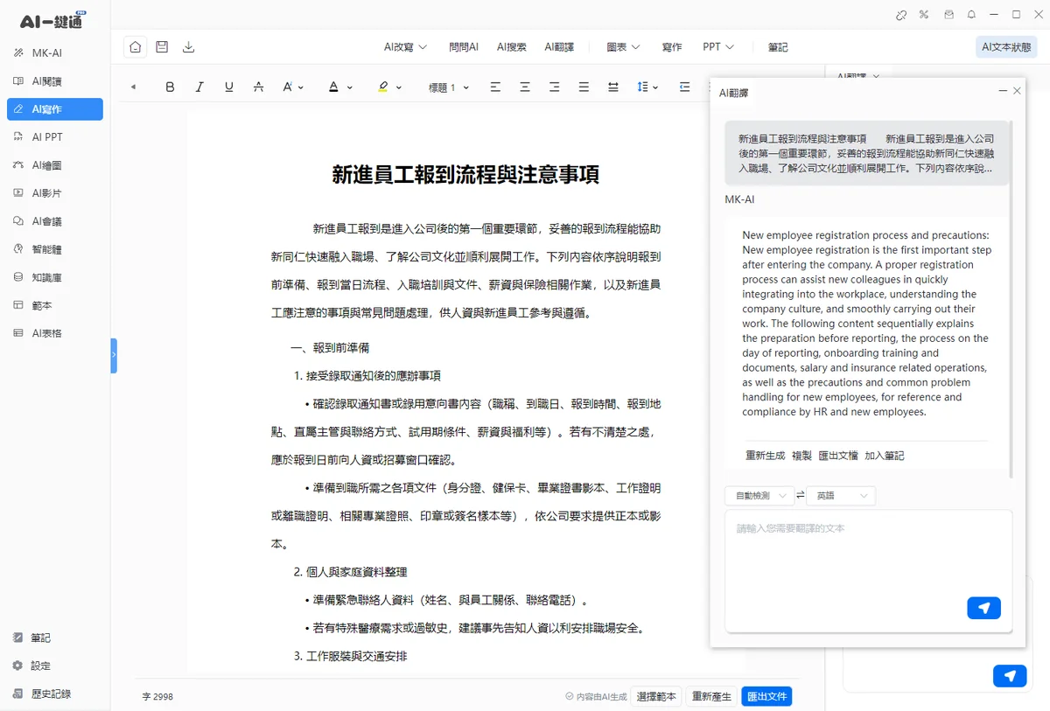Click the home icon in the top toolbar
The image size is (1050, 711).
pos(135,47)
